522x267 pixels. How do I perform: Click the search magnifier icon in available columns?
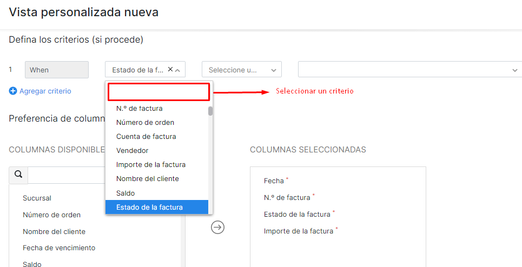[x=18, y=175]
